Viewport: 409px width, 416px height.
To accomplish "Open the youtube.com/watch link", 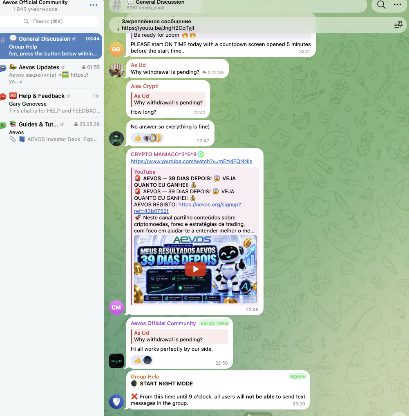I will tap(191, 162).
